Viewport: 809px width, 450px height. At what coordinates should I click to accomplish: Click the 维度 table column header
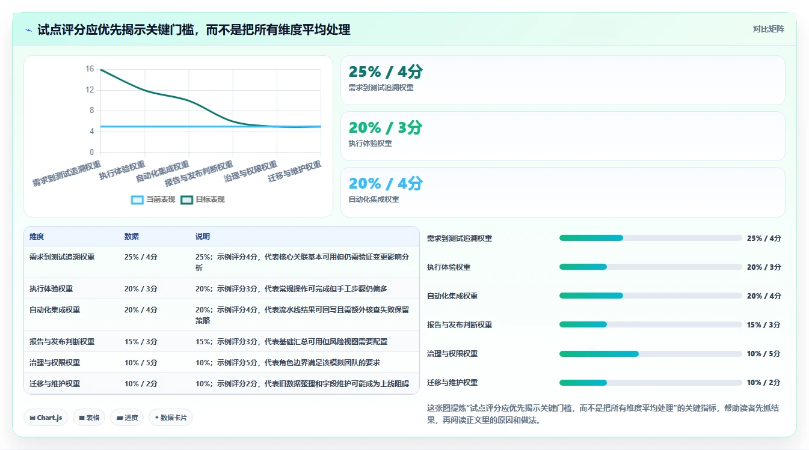pos(37,237)
